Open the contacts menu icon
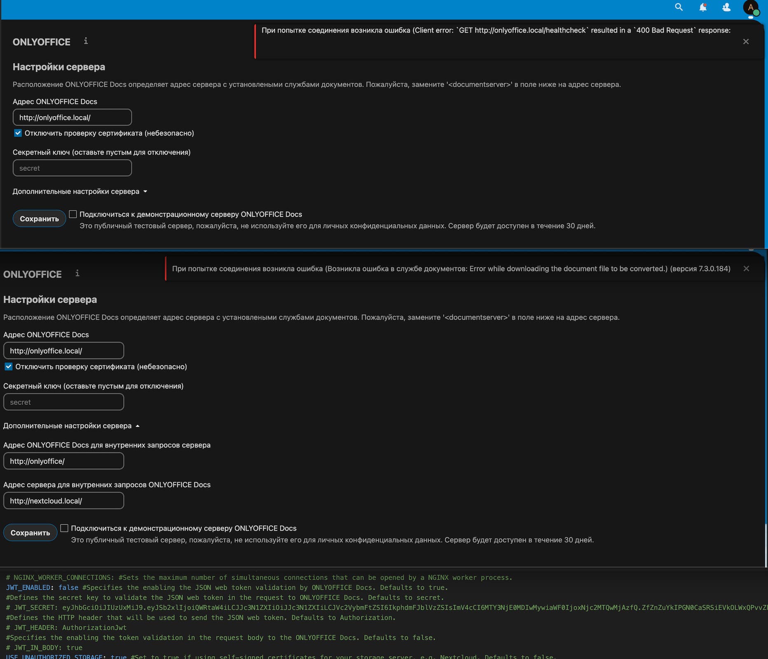Image resolution: width=768 pixels, height=659 pixels. (x=726, y=7)
